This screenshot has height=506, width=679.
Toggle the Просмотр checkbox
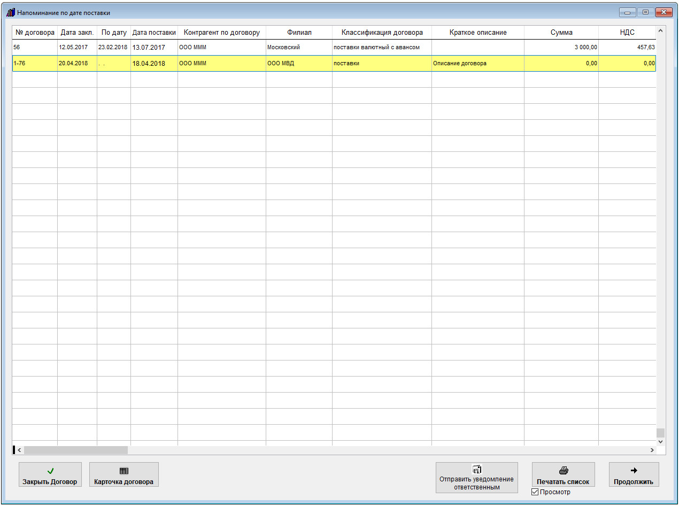coord(535,492)
